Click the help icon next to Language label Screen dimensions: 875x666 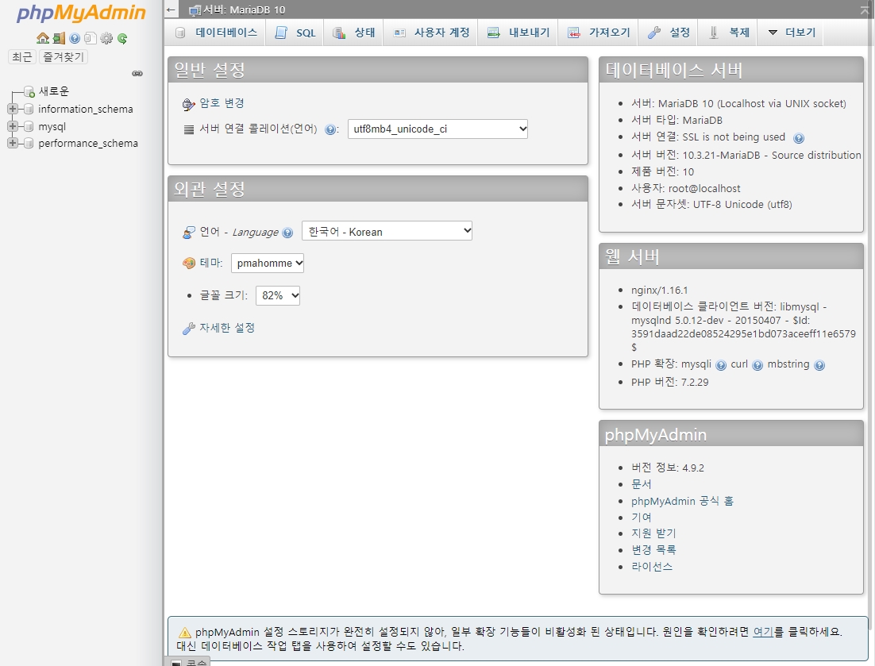[x=287, y=233]
